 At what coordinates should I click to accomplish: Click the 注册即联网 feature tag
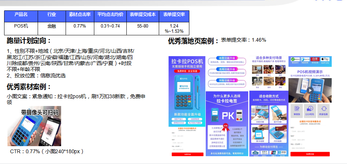(x=195, y=119)
